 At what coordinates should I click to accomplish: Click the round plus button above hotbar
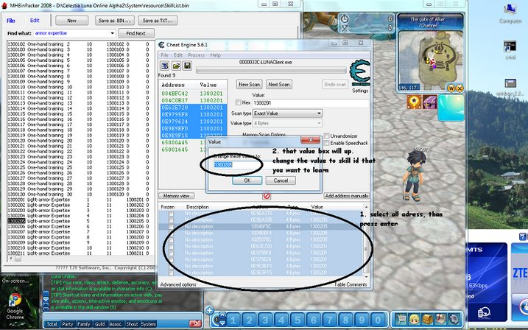[x=209, y=310]
